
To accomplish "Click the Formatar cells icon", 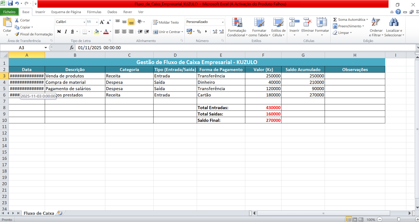I will (x=322, y=22).
